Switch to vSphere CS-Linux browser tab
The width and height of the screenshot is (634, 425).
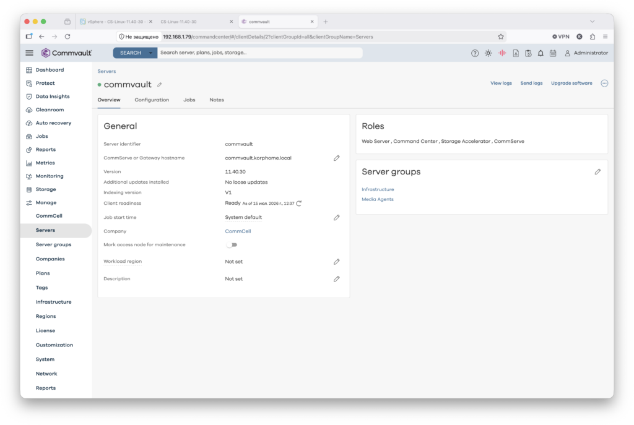[x=116, y=22]
